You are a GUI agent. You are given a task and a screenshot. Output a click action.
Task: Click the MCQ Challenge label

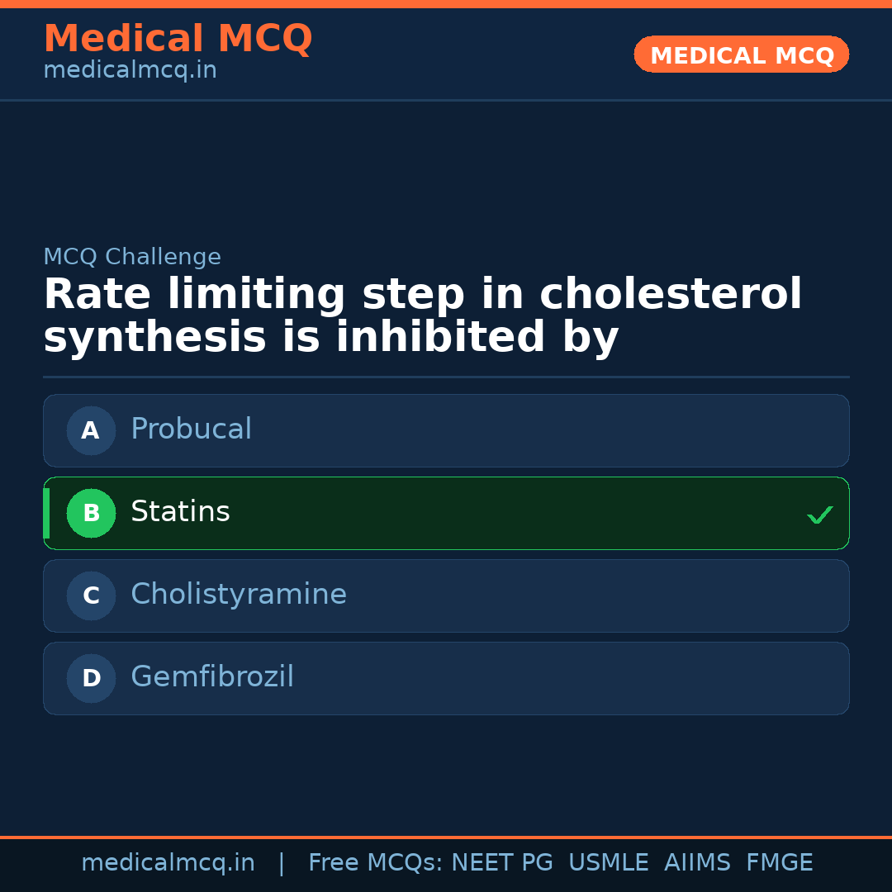[x=132, y=257]
